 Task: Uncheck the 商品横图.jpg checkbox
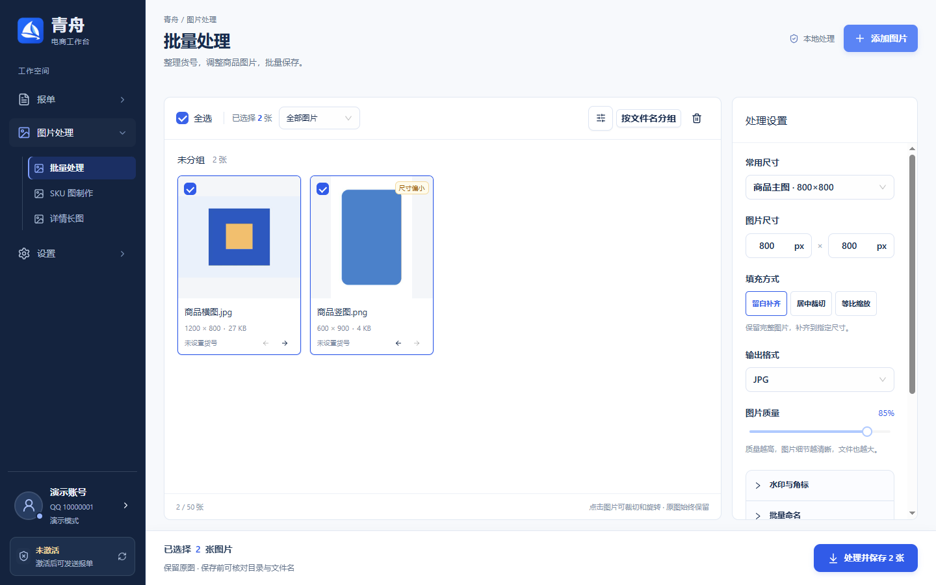(x=190, y=189)
